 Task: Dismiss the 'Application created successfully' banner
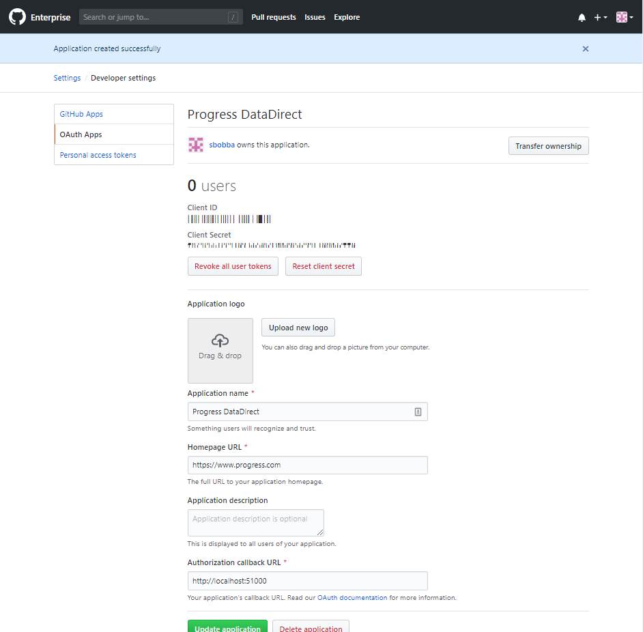coord(585,49)
